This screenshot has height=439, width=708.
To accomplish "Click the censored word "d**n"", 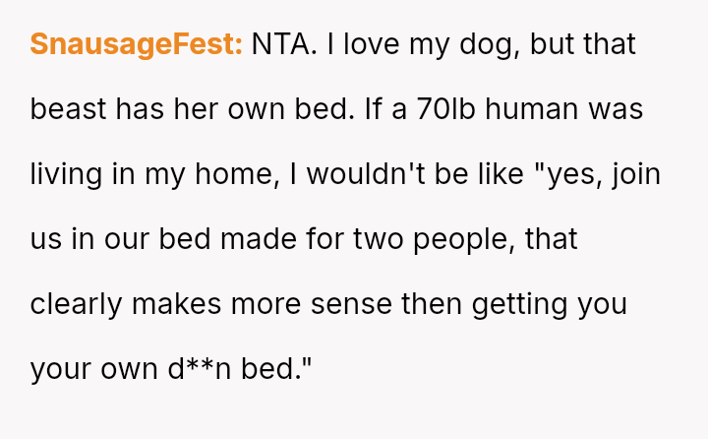I will pos(200,368).
